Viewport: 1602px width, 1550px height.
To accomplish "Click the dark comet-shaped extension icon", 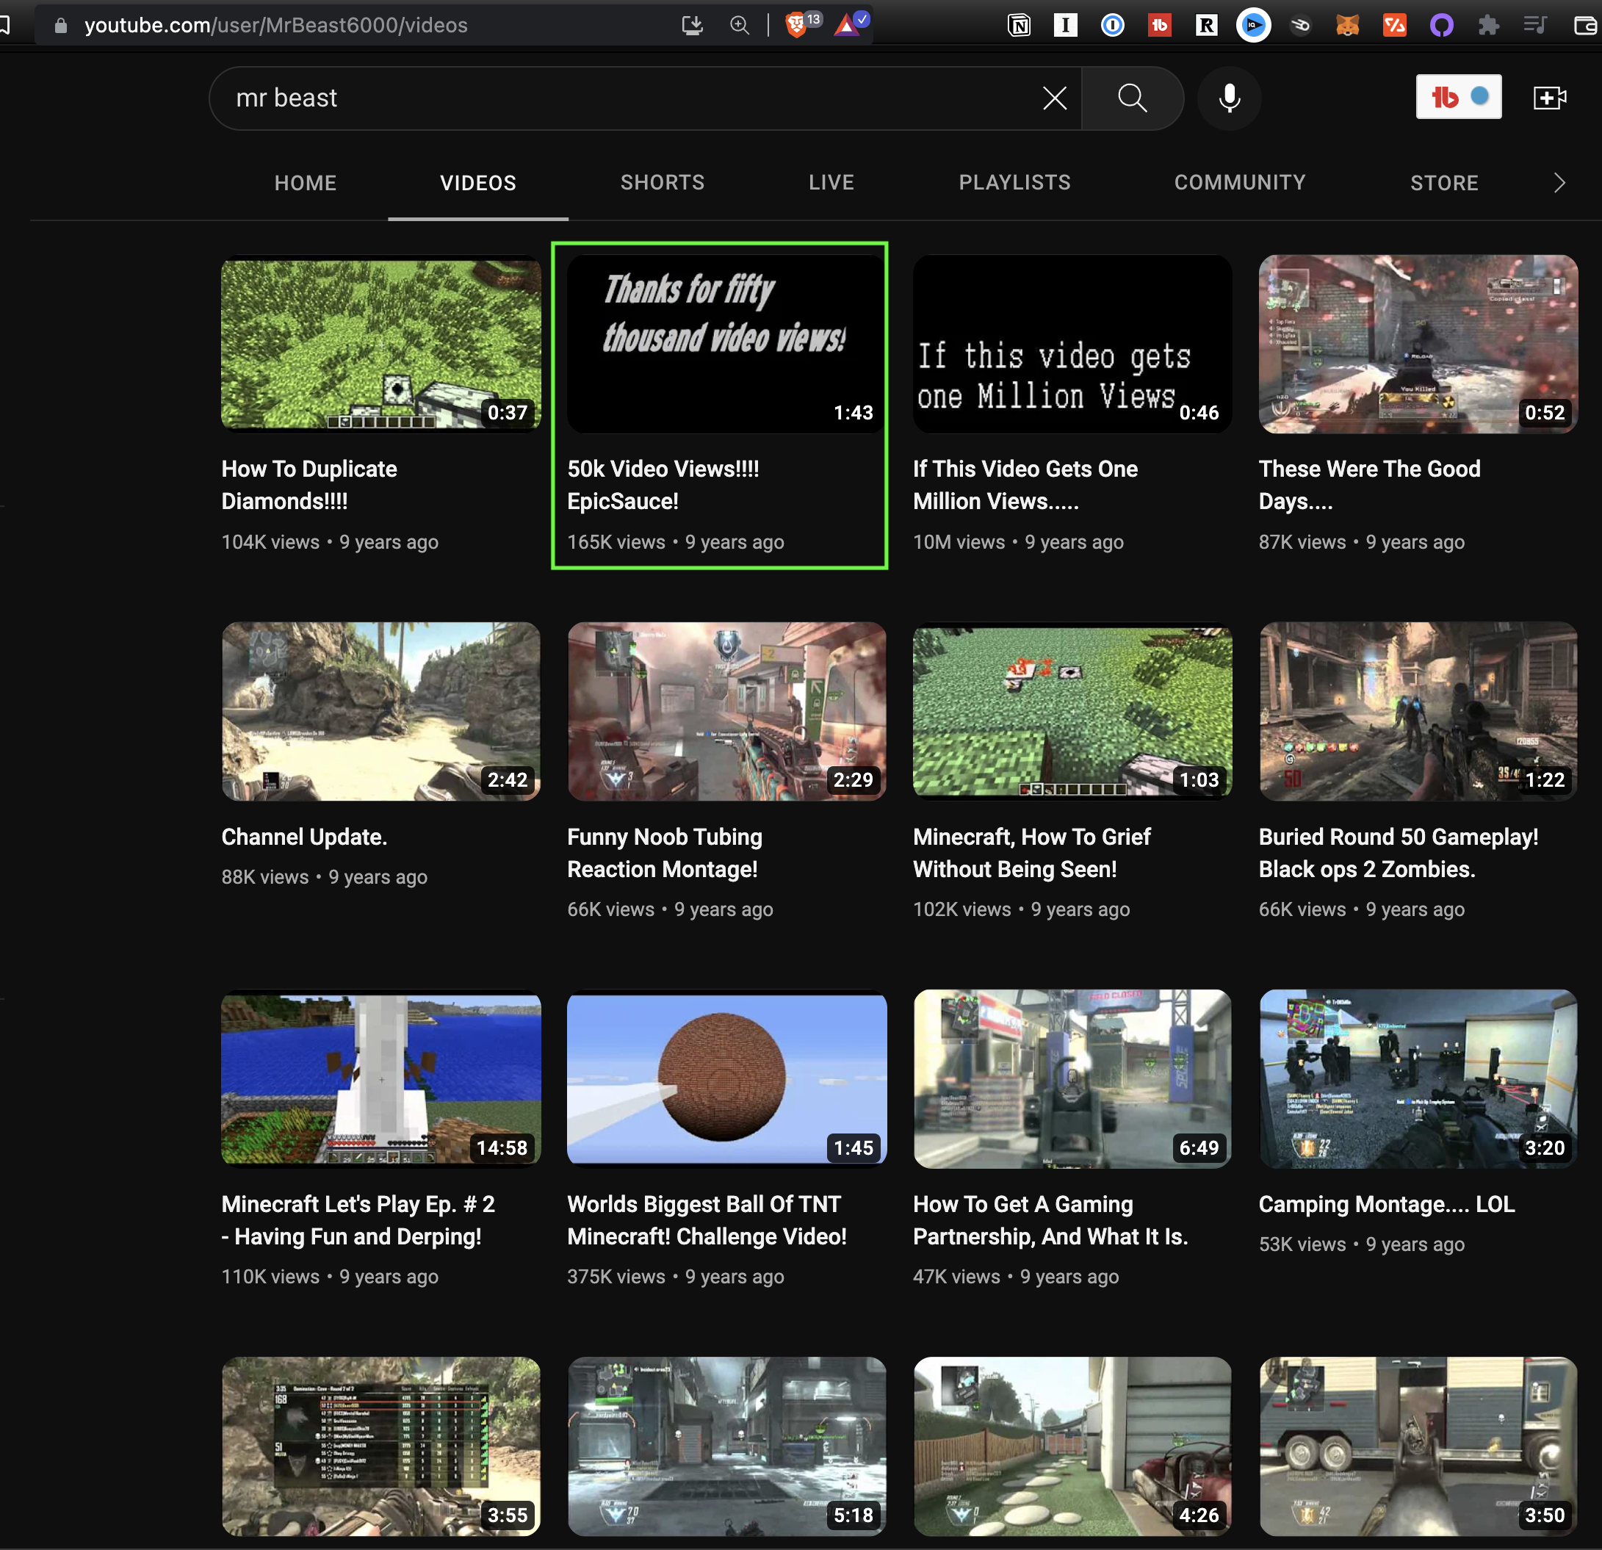I will point(1300,25).
